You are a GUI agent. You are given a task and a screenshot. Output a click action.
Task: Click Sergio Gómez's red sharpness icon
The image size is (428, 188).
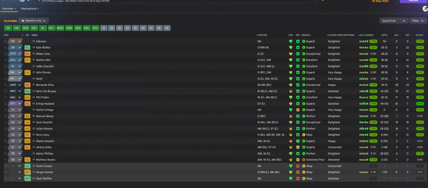(x=298, y=172)
